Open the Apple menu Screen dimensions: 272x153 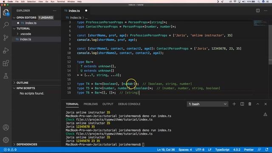coord(4,2)
